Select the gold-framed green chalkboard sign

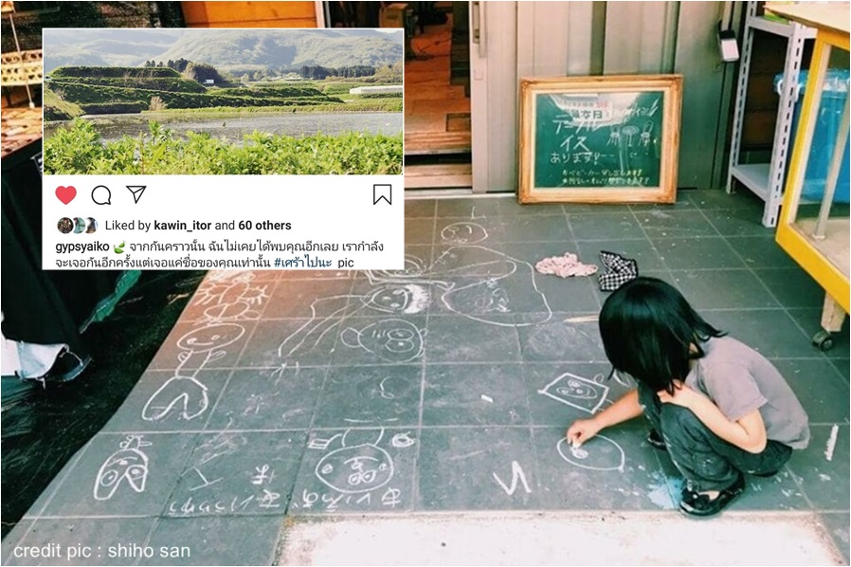[600, 139]
